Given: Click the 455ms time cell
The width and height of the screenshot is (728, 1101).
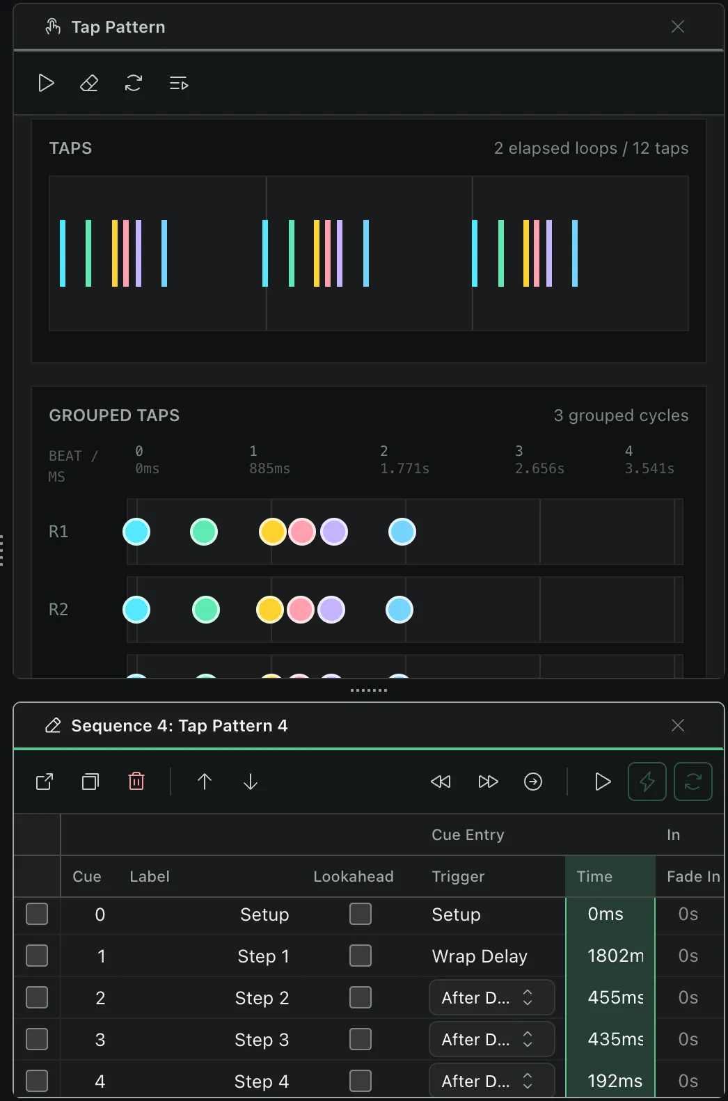Looking at the screenshot, I should (610, 997).
